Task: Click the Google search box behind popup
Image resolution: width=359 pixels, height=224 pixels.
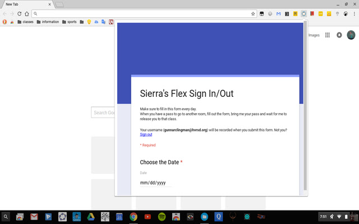Action: pos(103,113)
